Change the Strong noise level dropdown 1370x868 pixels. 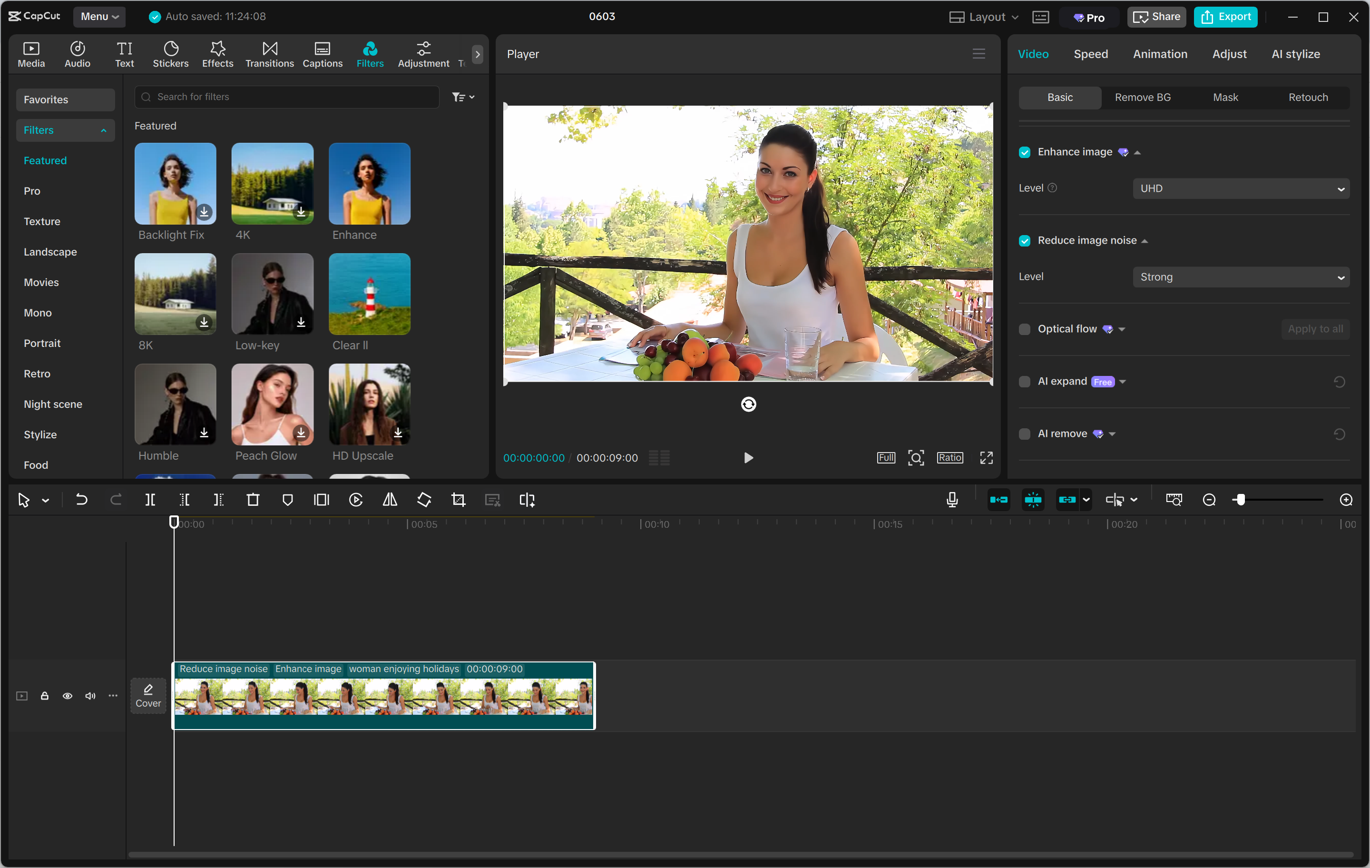(x=1241, y=276)
